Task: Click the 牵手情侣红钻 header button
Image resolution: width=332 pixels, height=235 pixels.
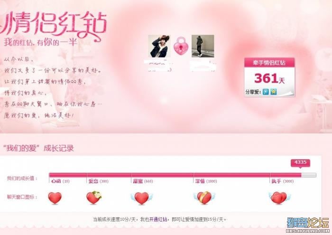Action: click(269, 63)
